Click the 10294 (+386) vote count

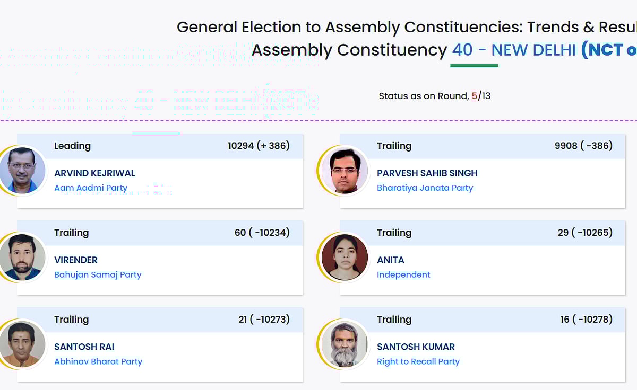259,146
